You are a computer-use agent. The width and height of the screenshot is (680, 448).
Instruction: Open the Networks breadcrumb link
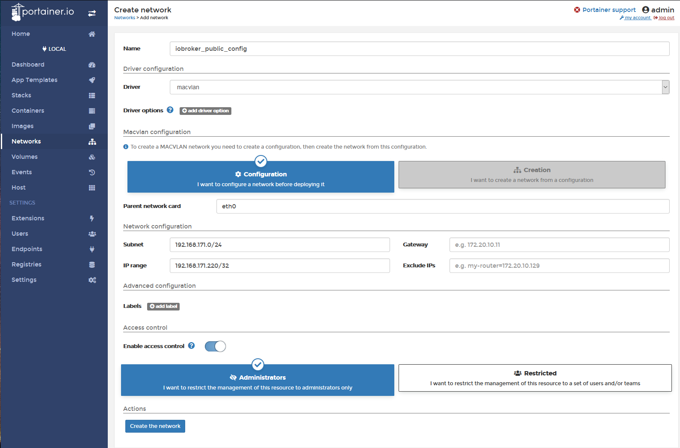tap(124, 18)
